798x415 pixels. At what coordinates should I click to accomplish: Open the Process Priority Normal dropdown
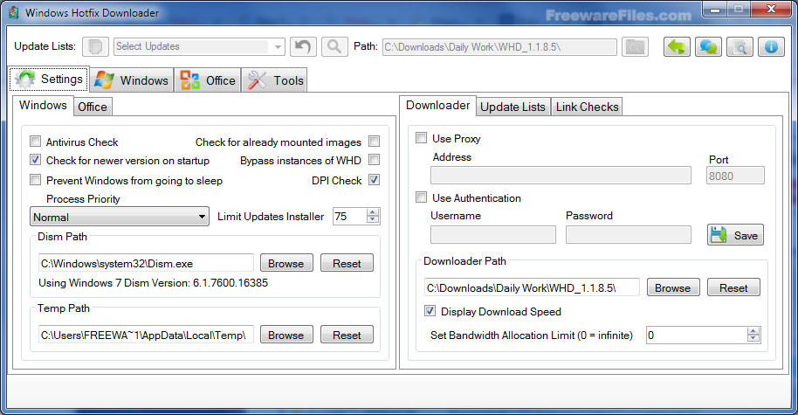120,217
